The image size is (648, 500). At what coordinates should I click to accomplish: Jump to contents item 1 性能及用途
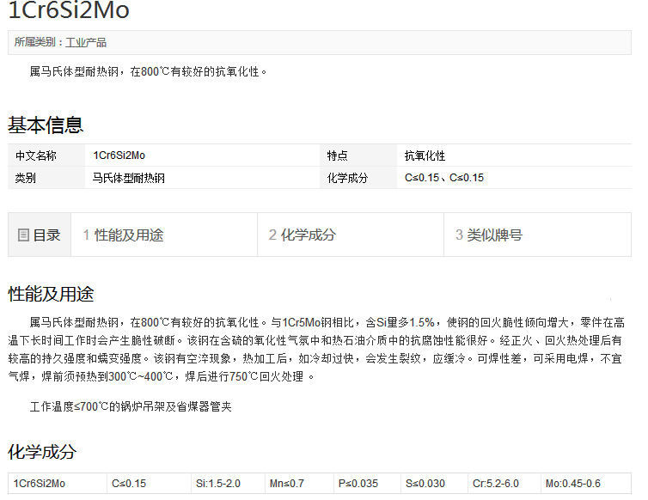123,235
